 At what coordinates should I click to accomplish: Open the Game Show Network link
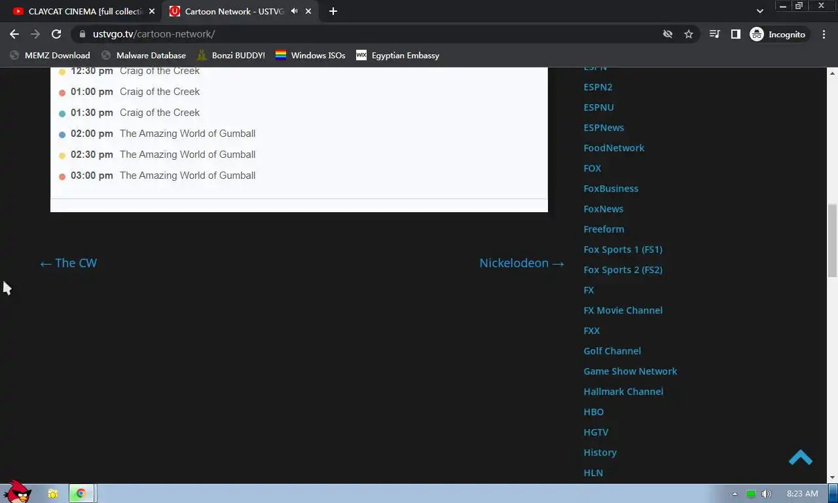point(630,371)
